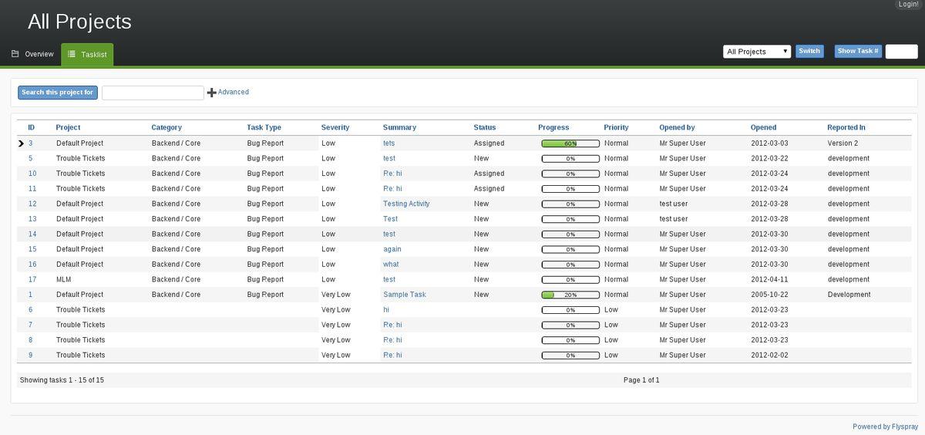Open the Overview tab

(32, 54)
